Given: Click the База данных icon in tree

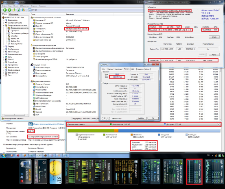Looking at the screenshot, I should pyautogui.click(x=6, y=73).
